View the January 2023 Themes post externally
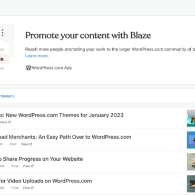Viewport: 195px width, 195px height. coord(5,122)
